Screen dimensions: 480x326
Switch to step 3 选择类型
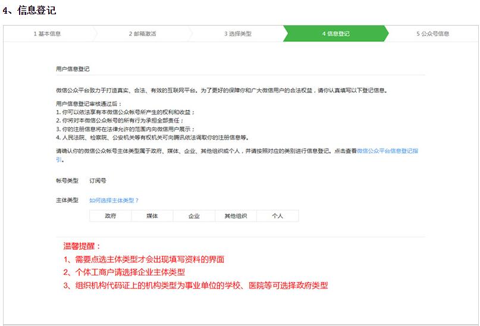[x=237, y=34]
